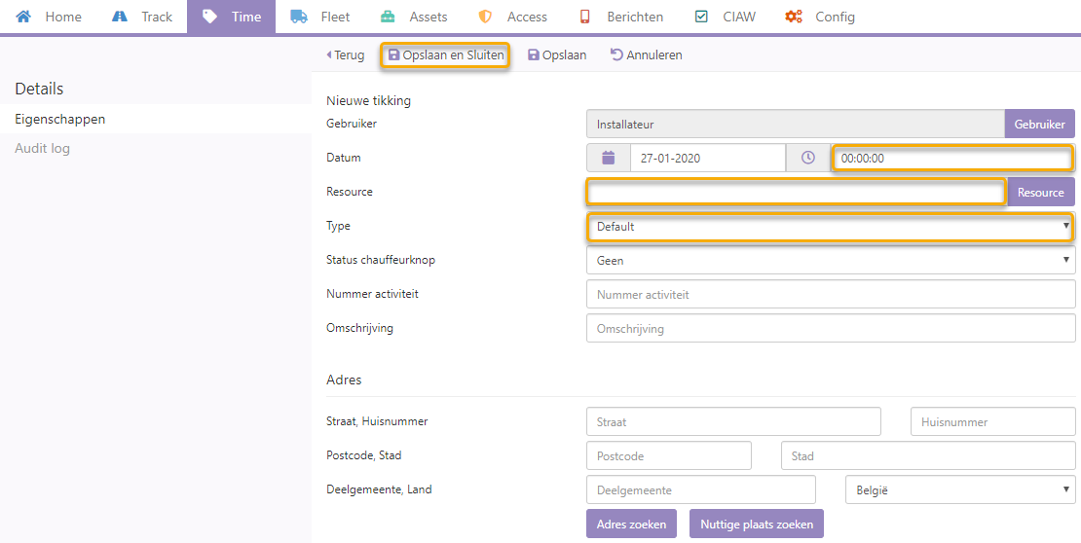Expand the Type dropdown showing Default
The image size is (1081, 543).
(x=830, y=227)
